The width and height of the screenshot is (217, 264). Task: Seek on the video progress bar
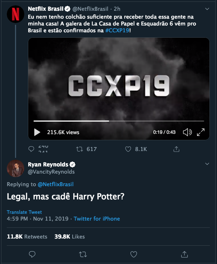[x=119, y=121]
